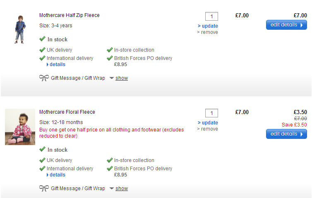Click quantity field for Floral Fleece
This screenshot has height=198, width=312.
point(211,113)
